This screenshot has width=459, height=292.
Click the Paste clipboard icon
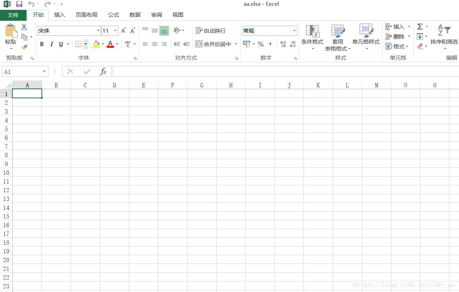11,31
